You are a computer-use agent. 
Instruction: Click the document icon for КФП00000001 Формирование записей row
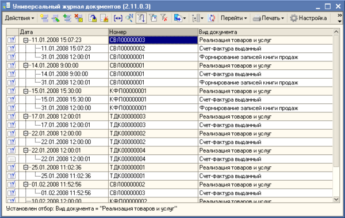click(11, 108)
